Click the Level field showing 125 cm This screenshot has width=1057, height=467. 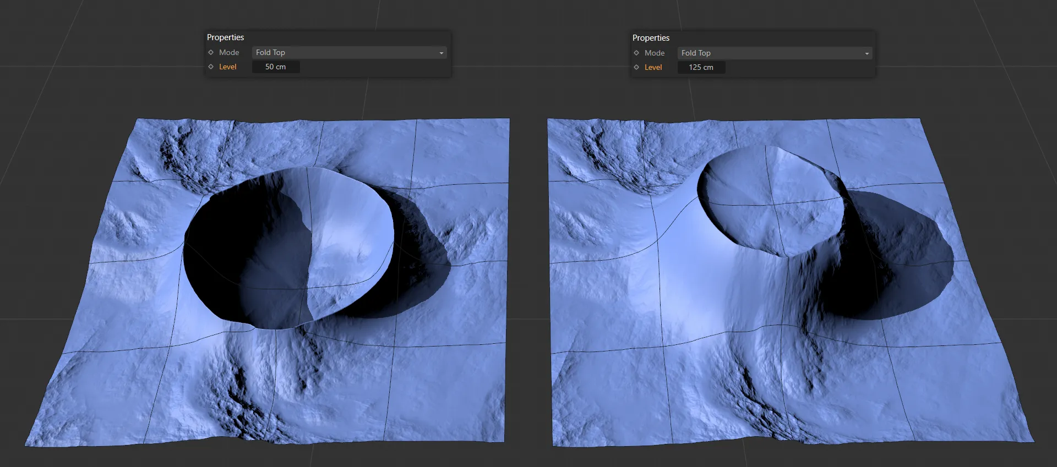pyautogui.click(x=701, y=67)
